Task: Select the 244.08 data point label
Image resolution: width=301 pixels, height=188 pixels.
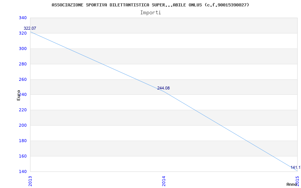Action: [163, 88]
